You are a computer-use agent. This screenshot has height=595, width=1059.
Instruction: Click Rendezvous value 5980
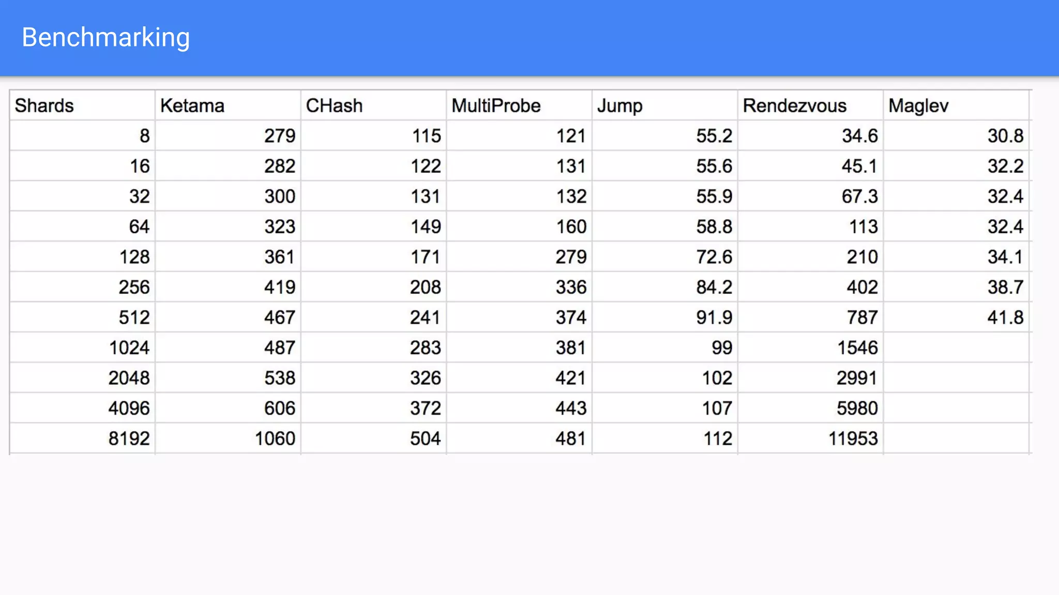pos(811,408)
